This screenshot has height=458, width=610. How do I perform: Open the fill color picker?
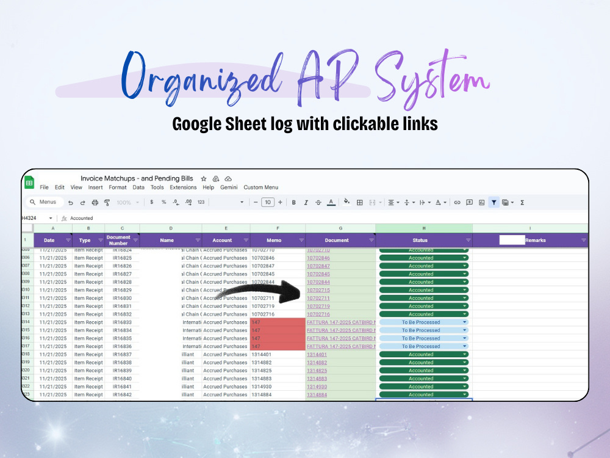coord(346,202)
